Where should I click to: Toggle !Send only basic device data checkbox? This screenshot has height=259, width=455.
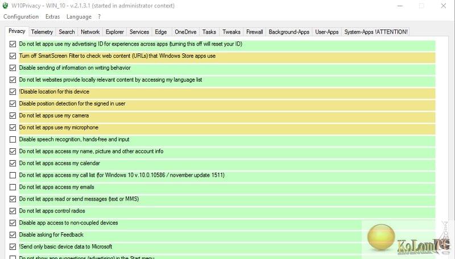coord(13,247)
